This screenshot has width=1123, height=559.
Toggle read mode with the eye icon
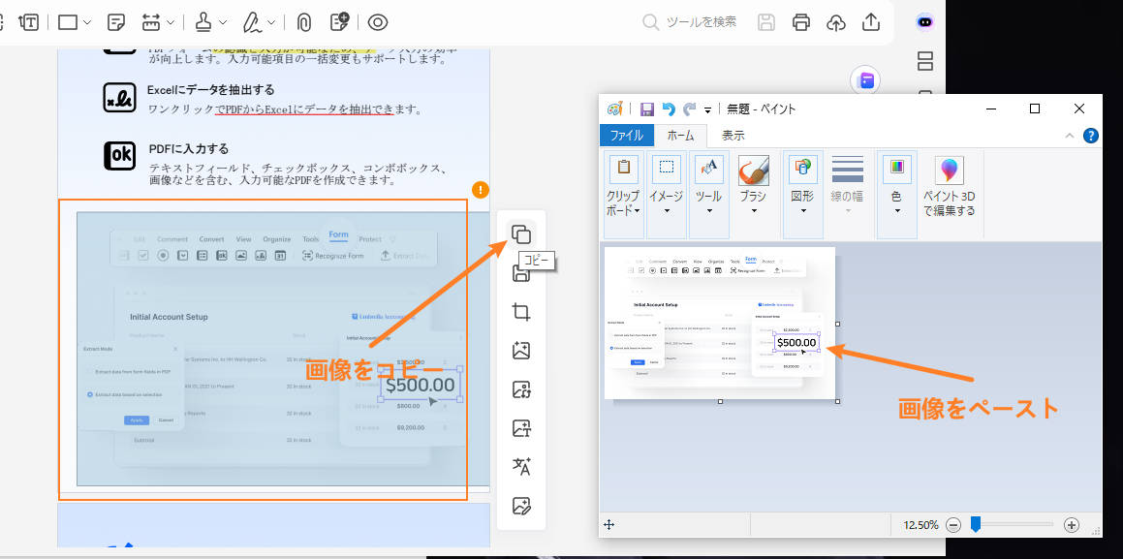pyautogui.click(x=377, y=21)
